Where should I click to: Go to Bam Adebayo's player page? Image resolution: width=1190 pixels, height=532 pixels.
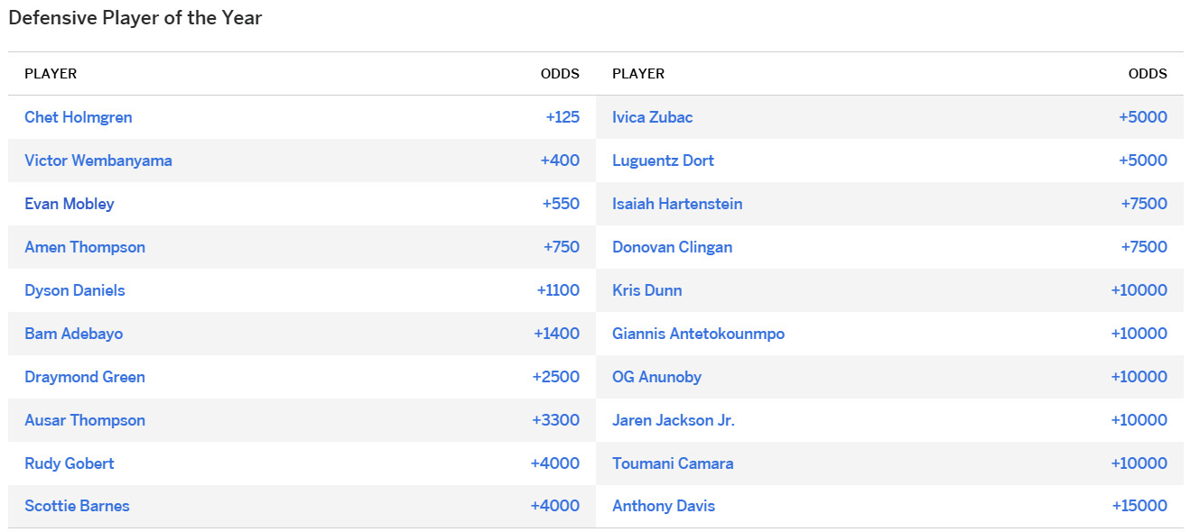pyautogui.click(x=74, y=334)
